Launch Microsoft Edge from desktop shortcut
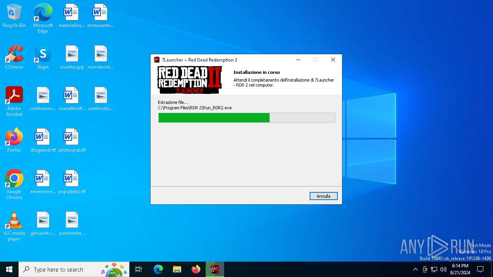This screenshot has width=493, height=277. click(43, 18)
